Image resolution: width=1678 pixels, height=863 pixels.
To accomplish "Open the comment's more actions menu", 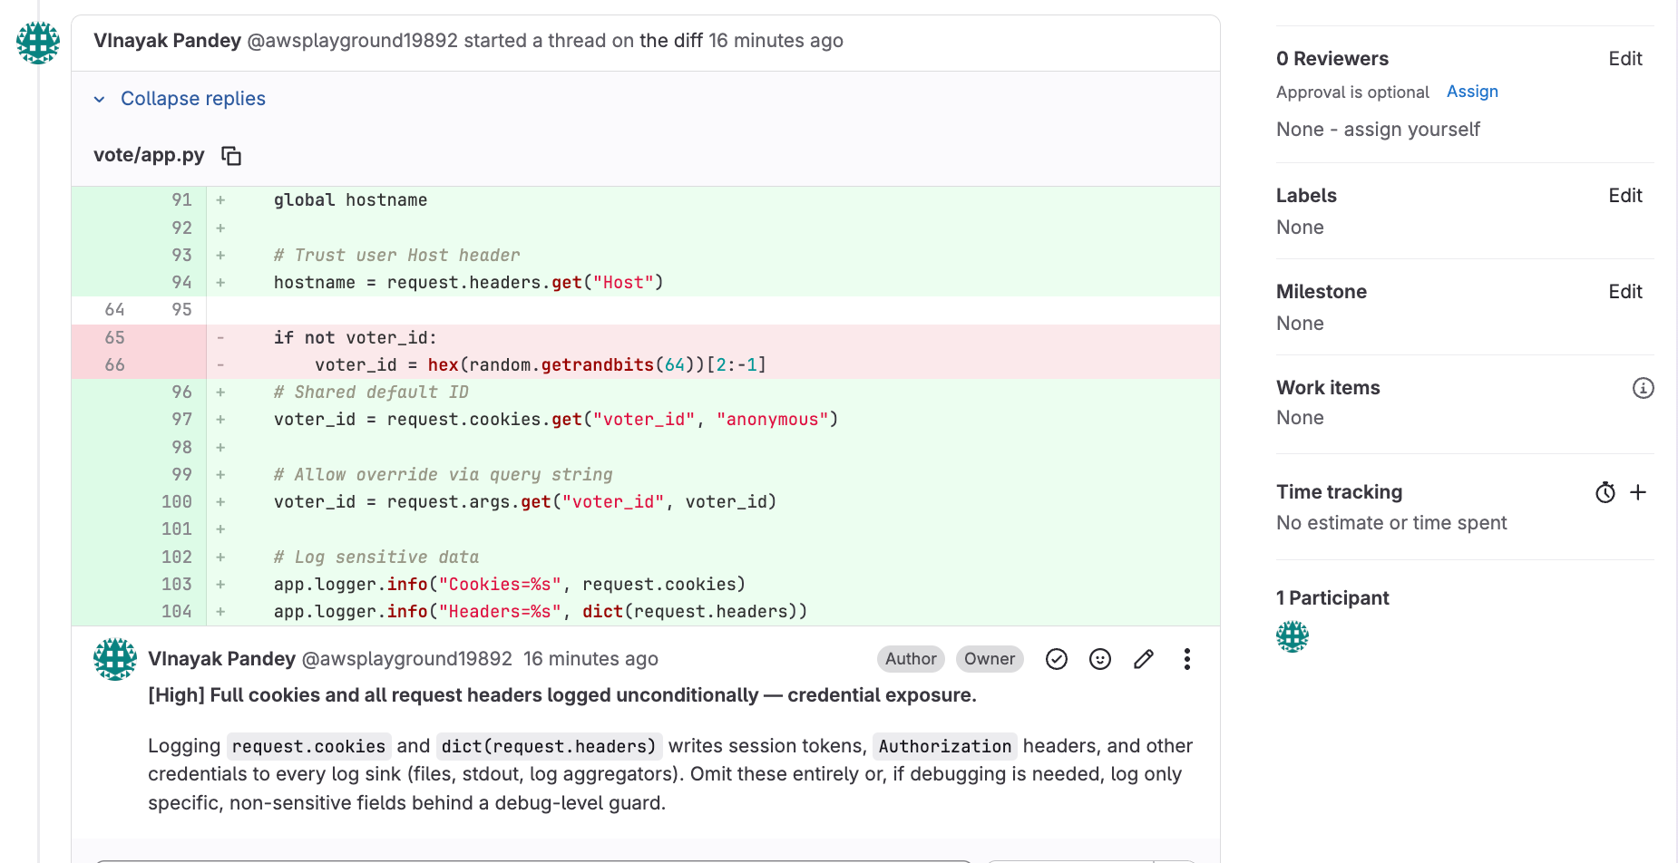I will pos(1186,659).
